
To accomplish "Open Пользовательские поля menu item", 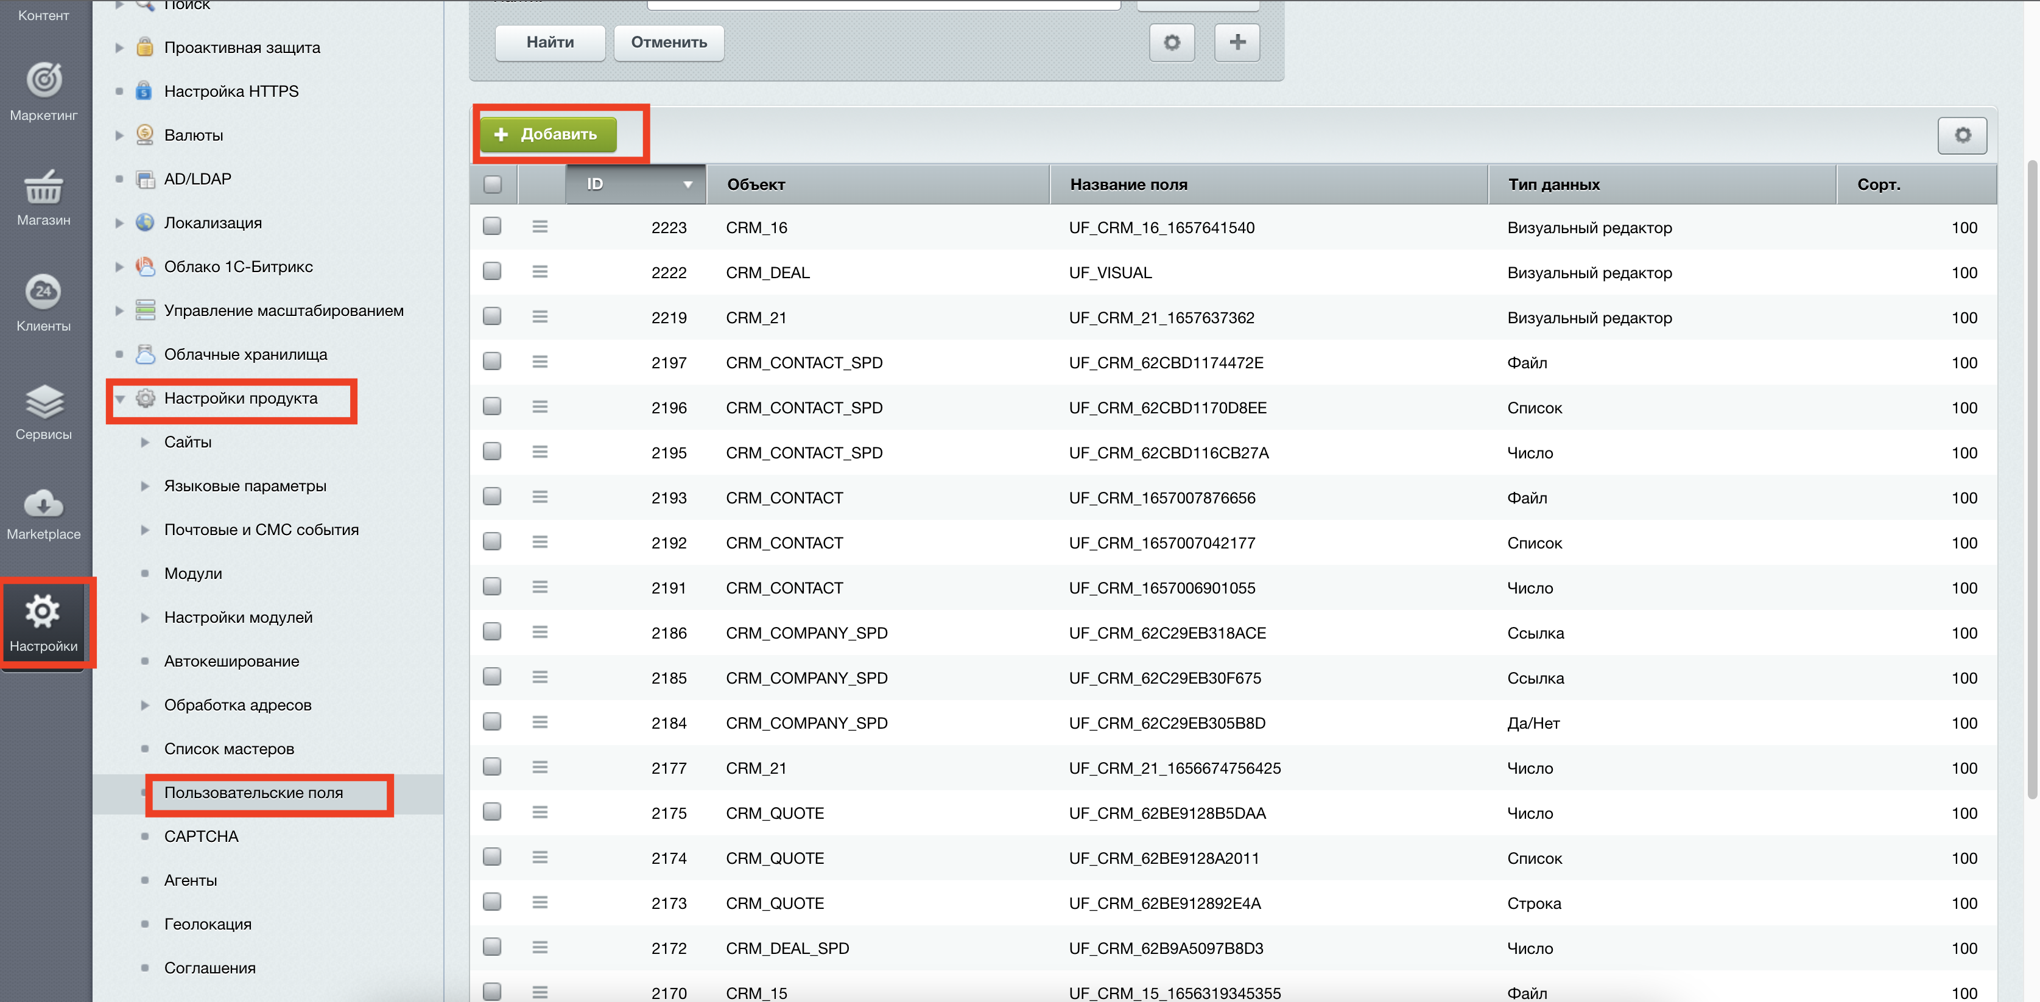I will [253, 792].
